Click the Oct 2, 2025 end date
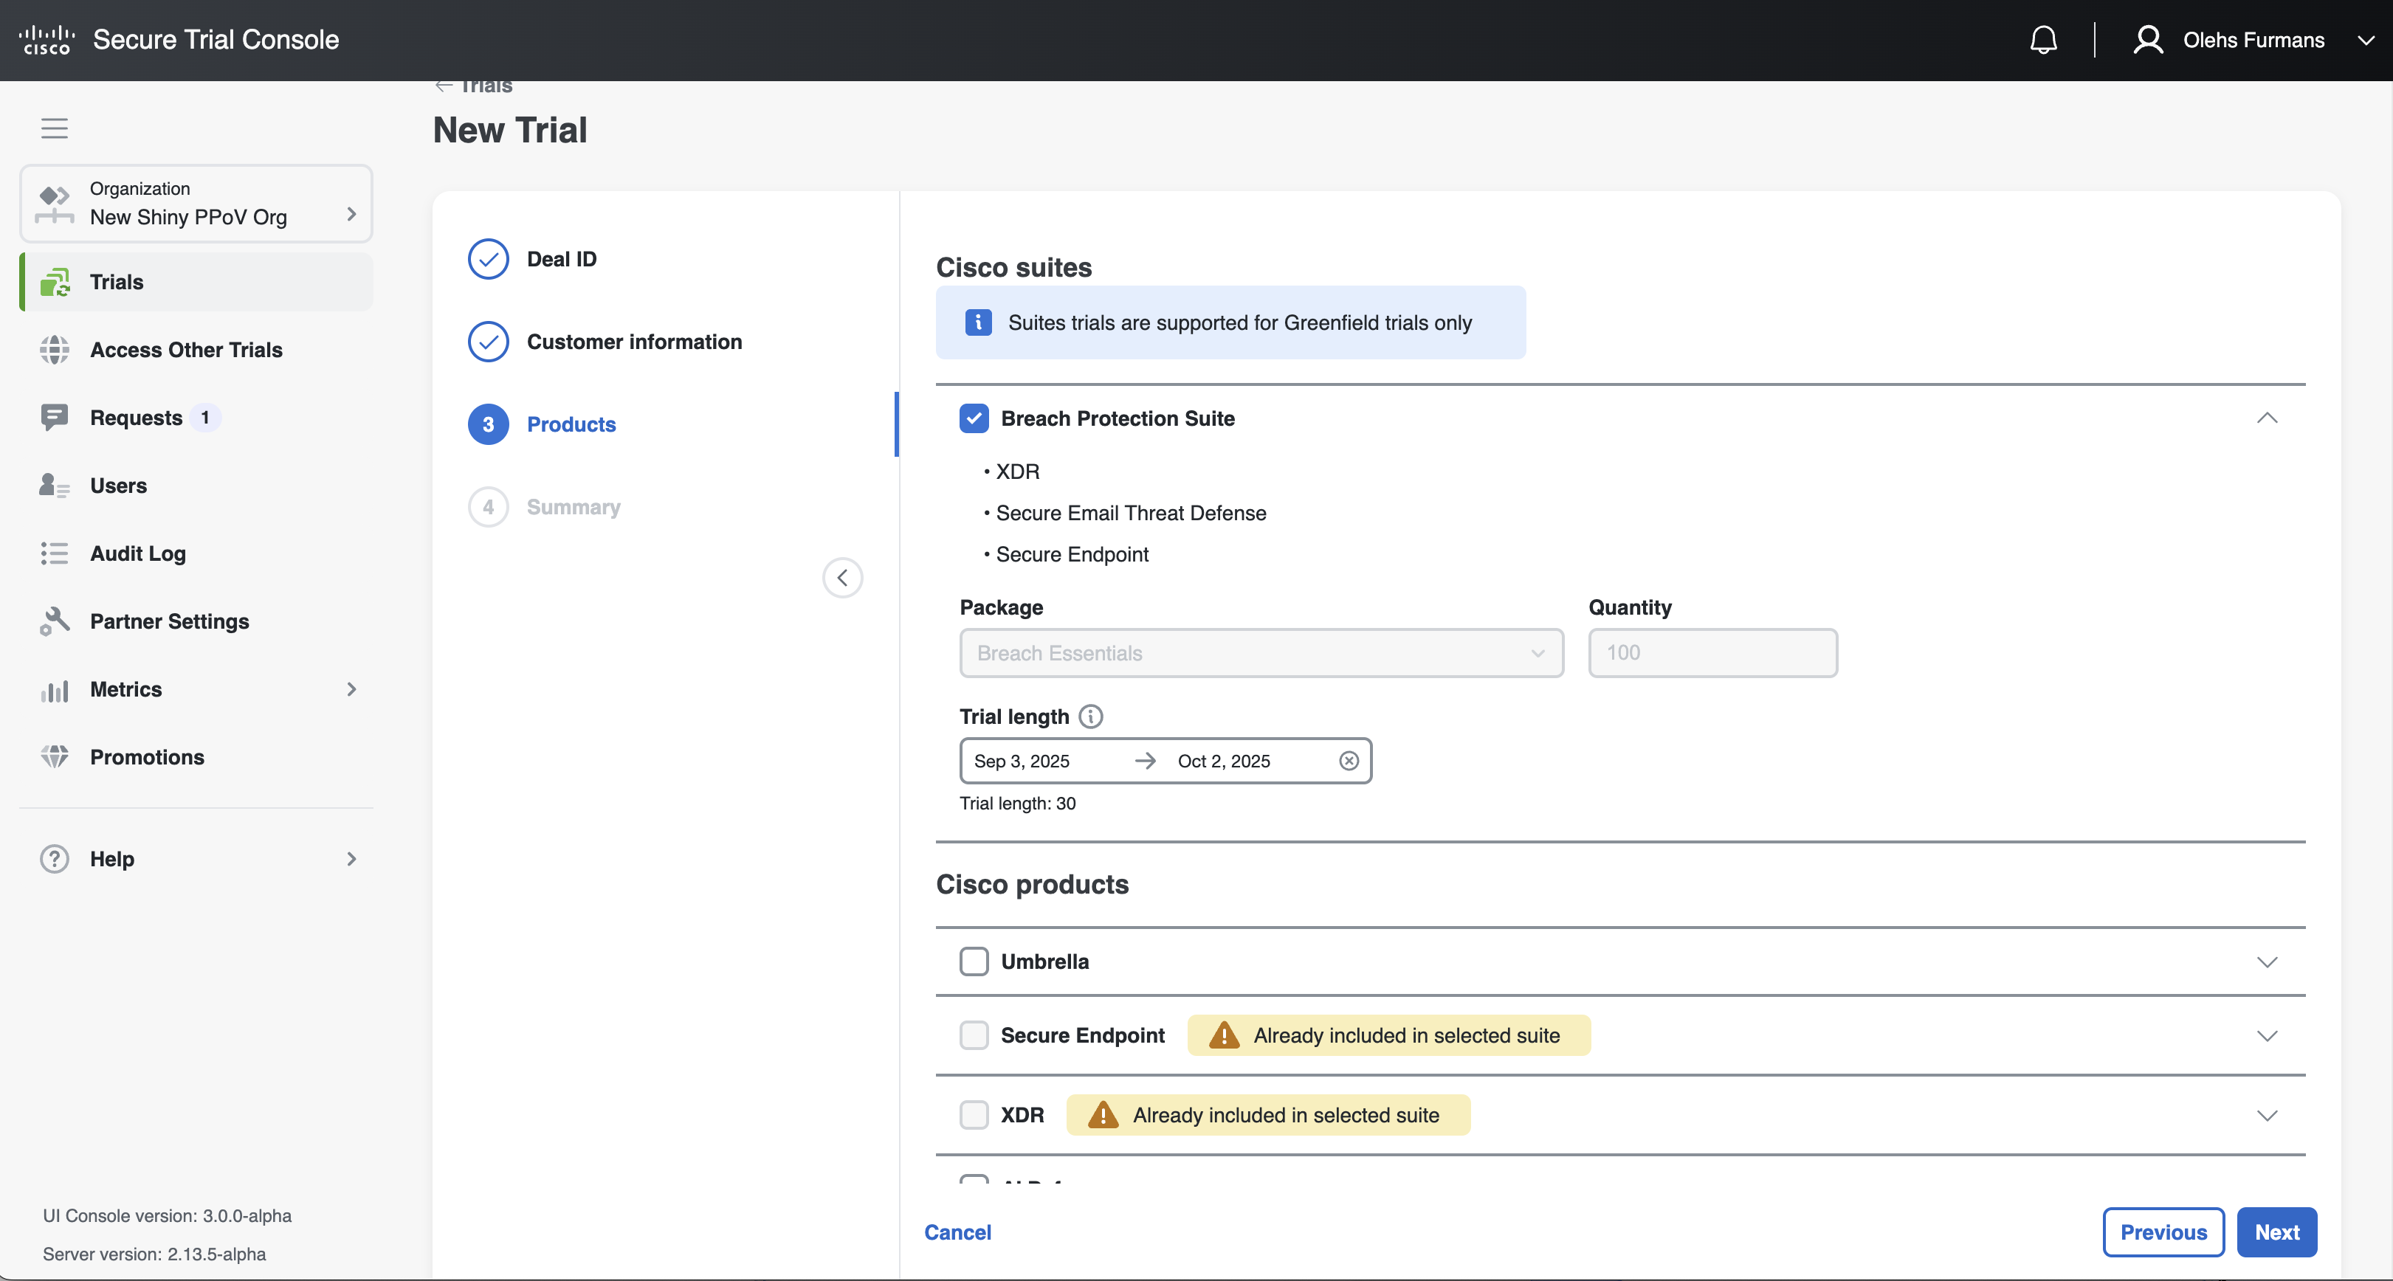This screenshot has height=1281, width=2393. pyautogui.click(x=1223, y=762)
